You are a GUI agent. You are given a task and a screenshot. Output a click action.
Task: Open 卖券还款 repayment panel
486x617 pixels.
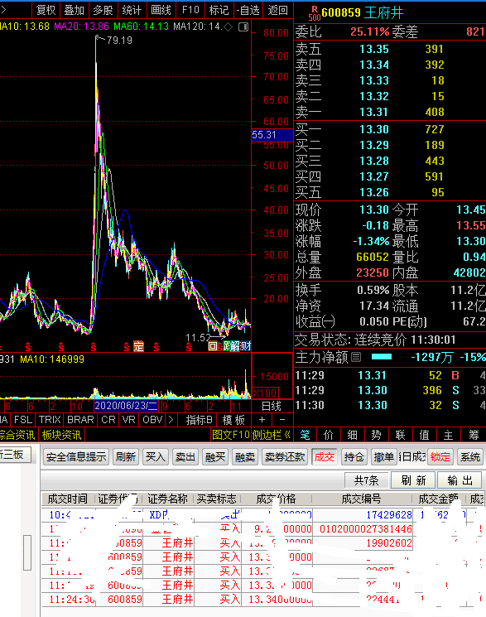pos(285,457)
